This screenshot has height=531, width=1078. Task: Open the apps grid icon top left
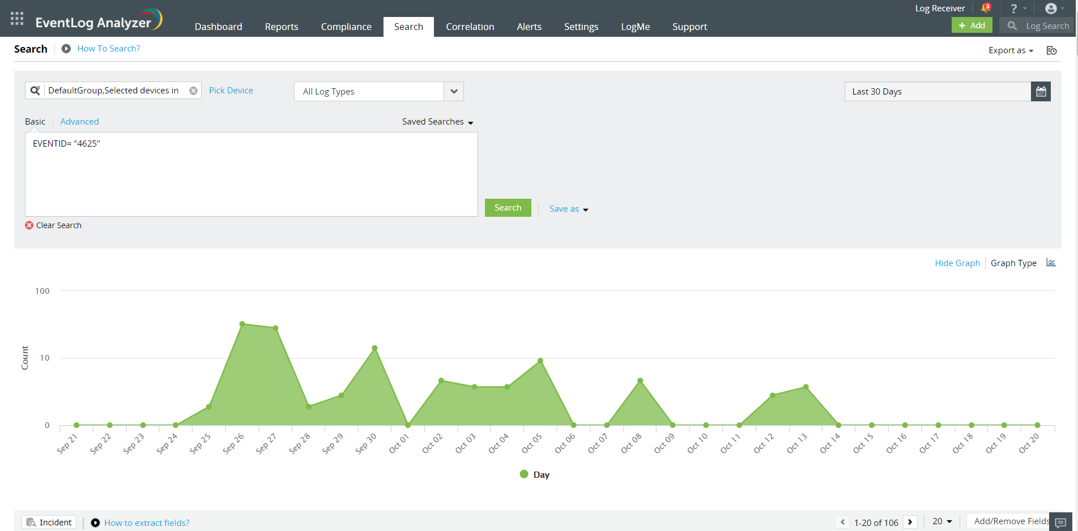tap(16, 18)
